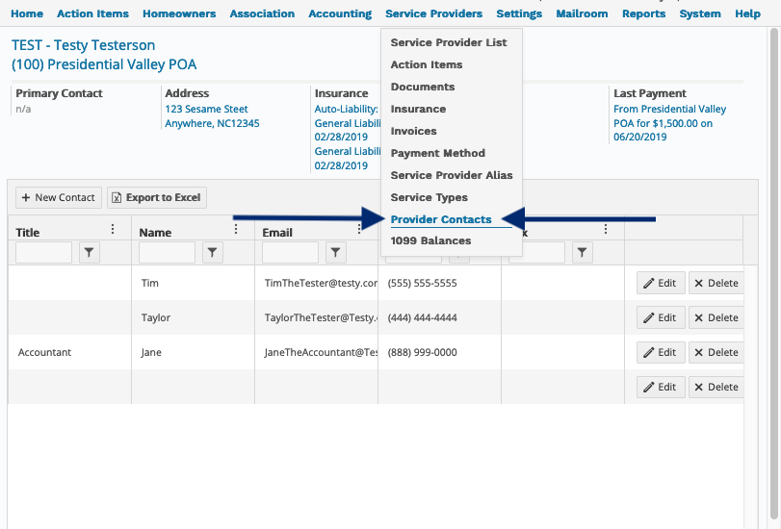Open the Name column options menu
This screenshot has width=781, height=529.
coord(236,229)
